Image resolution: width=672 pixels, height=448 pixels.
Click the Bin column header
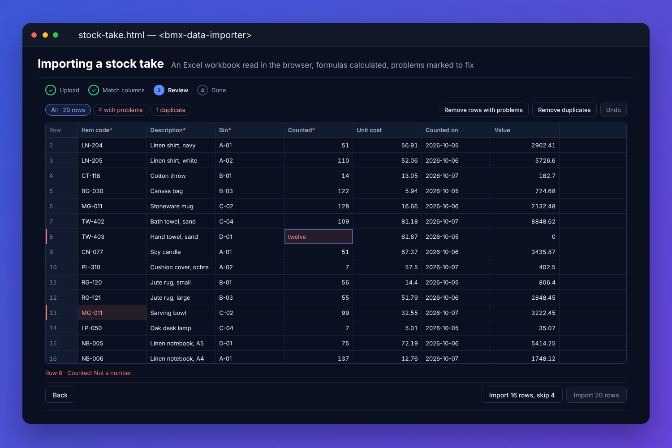click(x=250, y=130)
